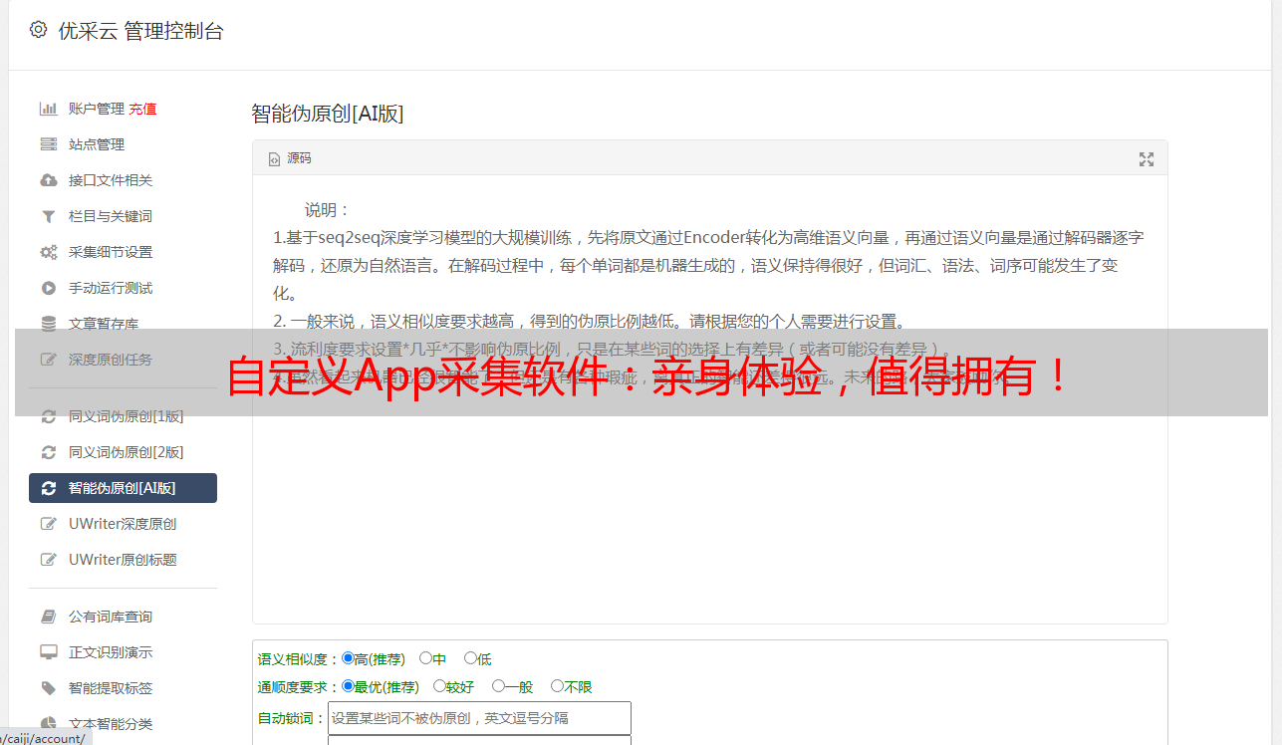Click the gears icon for 采集细节设置
1282x745 pixels.
[48, 252]
